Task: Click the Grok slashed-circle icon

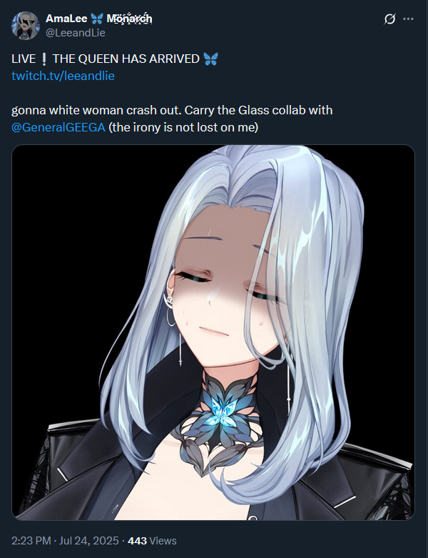Action: pyautogui.click(x=389, y=19)
